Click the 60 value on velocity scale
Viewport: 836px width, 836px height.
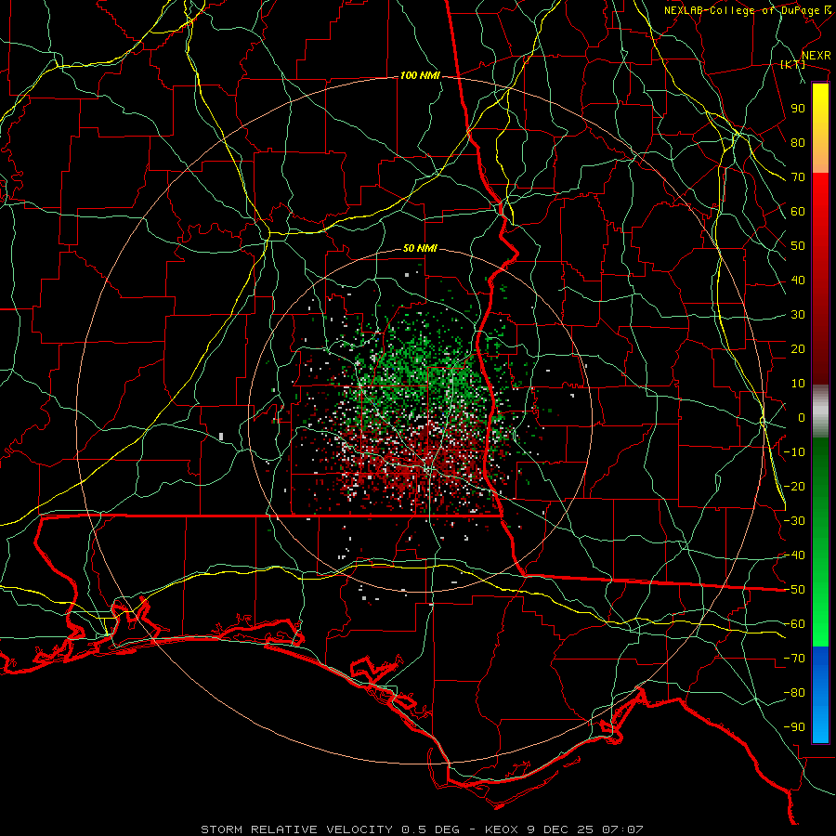click(798, 212)
